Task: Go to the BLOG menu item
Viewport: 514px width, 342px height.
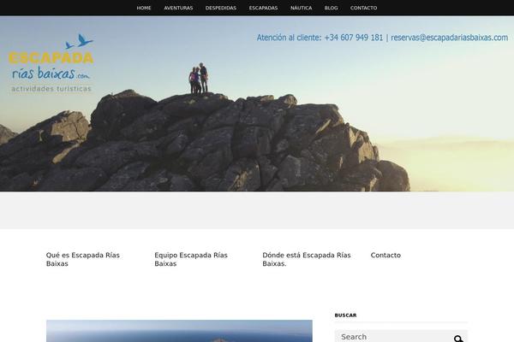Action: [x=331, y=8]
